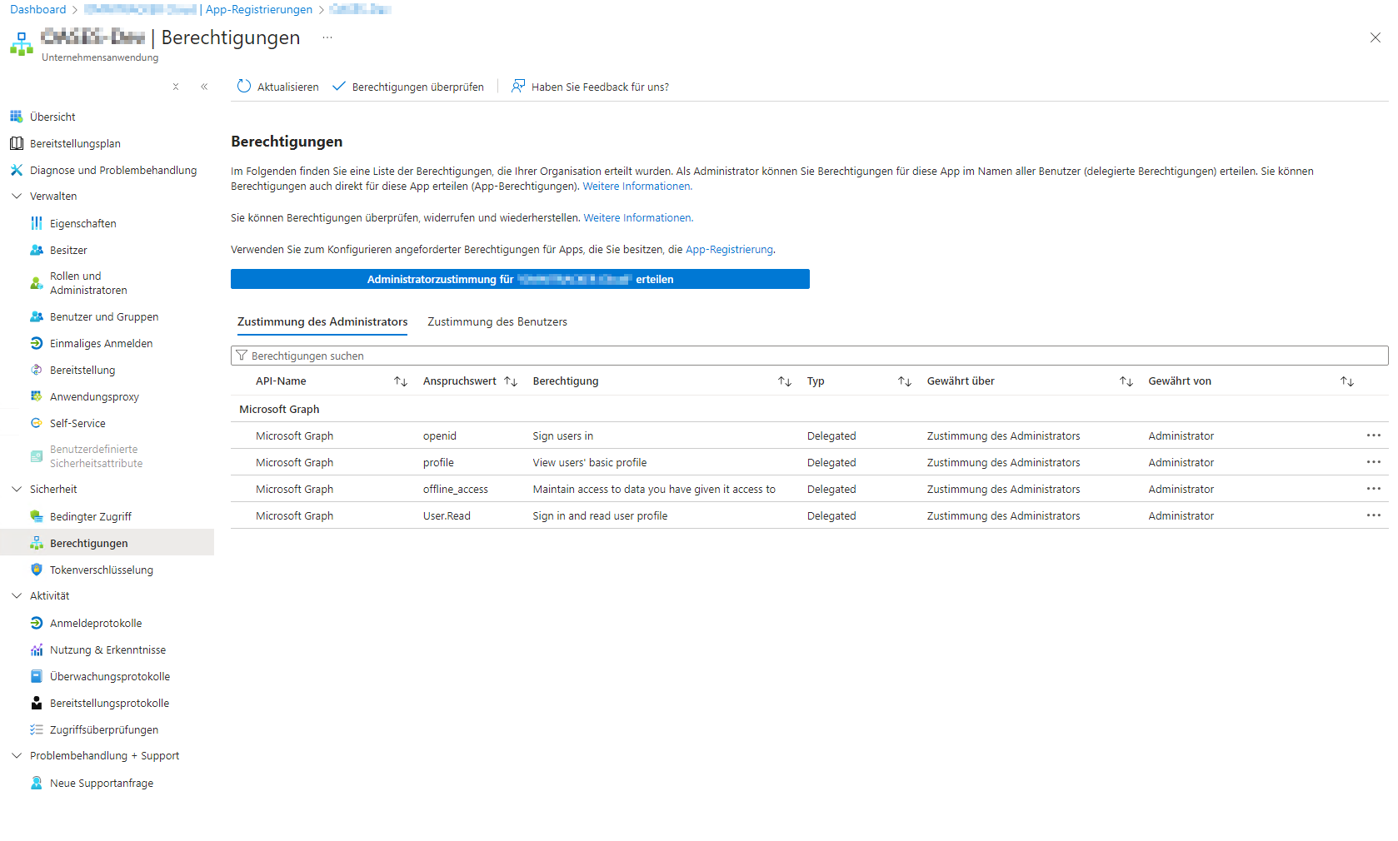Screen dimensions: 1398x841
Task: Click the Eigenschaften bars icon
Action: click(37, 223)
